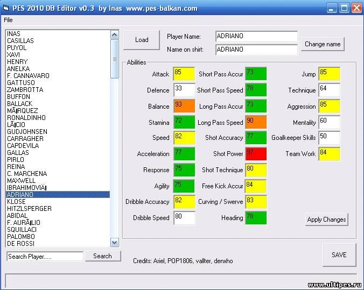Click the red Shot Power field
Screen dimensions: 364x290
256,154
